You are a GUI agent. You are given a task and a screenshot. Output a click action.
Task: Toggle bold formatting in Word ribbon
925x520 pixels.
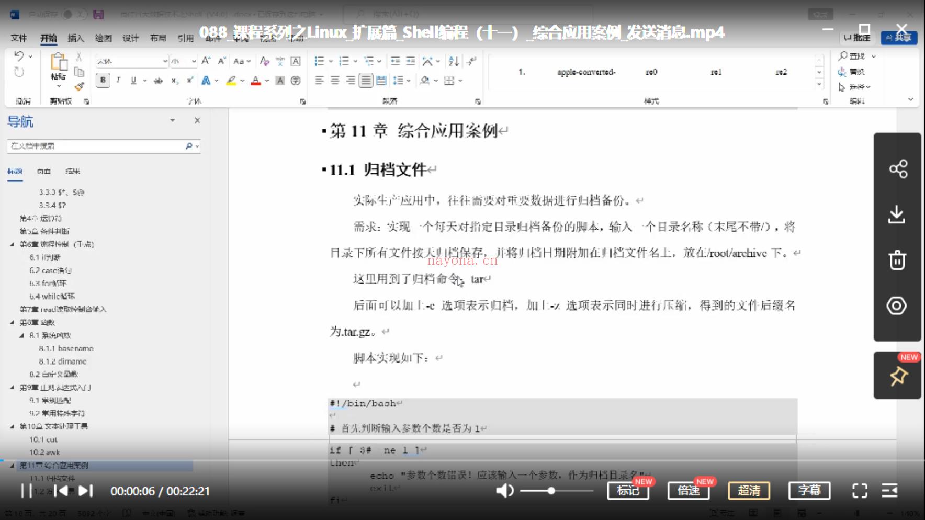103,80
